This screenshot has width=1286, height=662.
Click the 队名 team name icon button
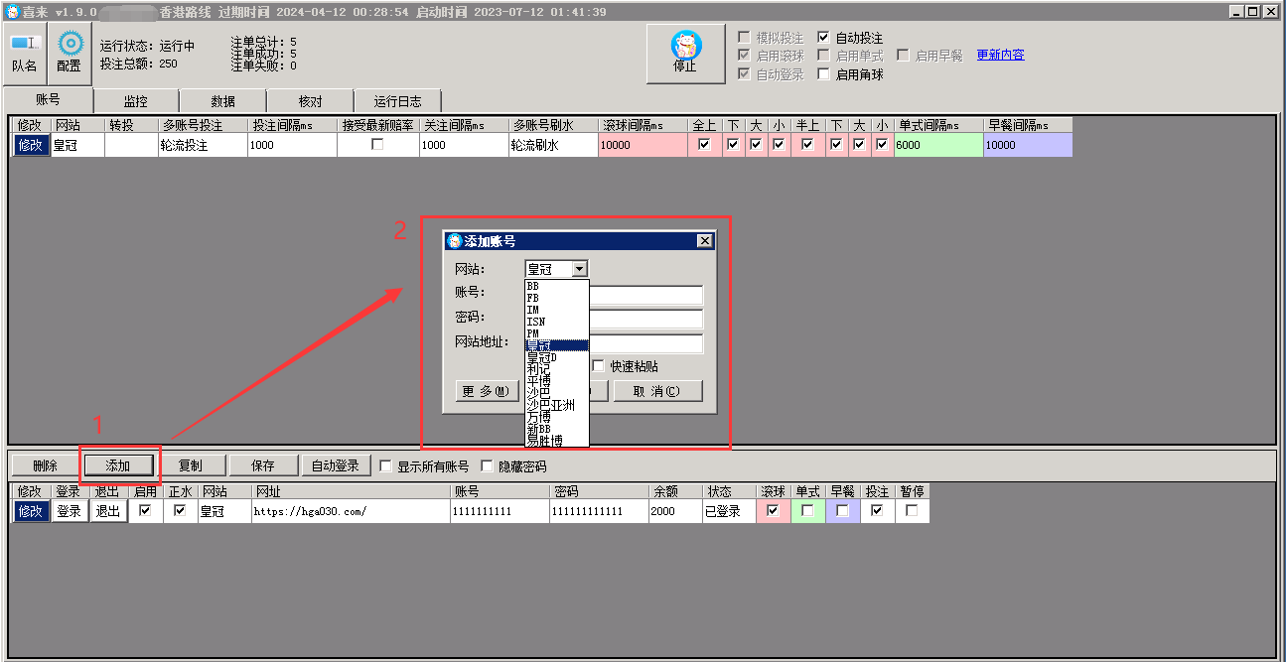coord(25,54)
